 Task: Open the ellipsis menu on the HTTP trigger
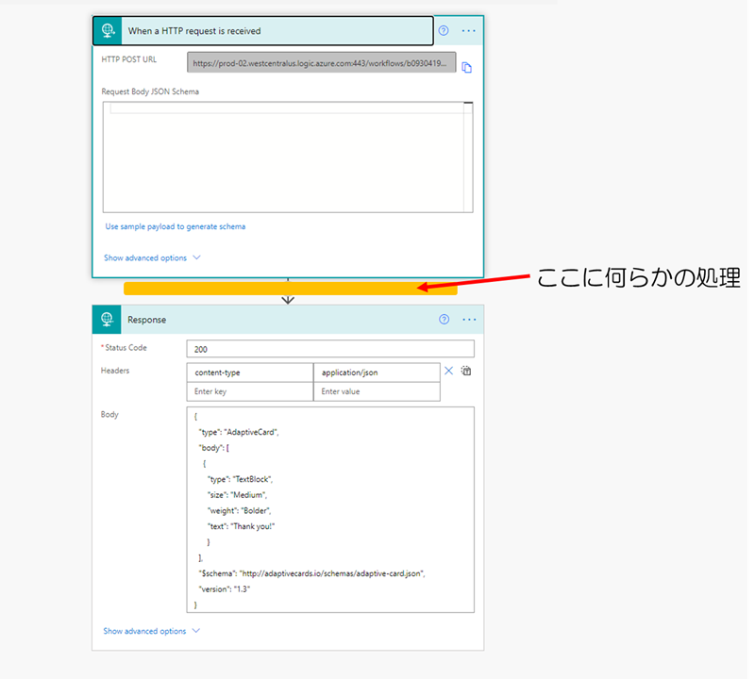coord(469,30)
